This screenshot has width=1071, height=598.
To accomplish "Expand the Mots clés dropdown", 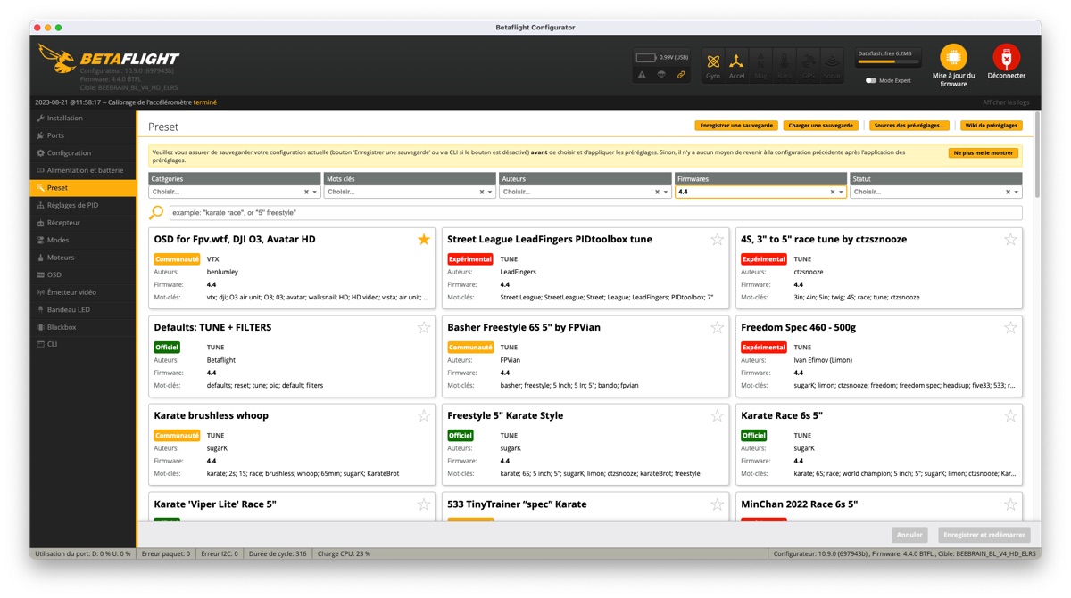I will 490,193.
